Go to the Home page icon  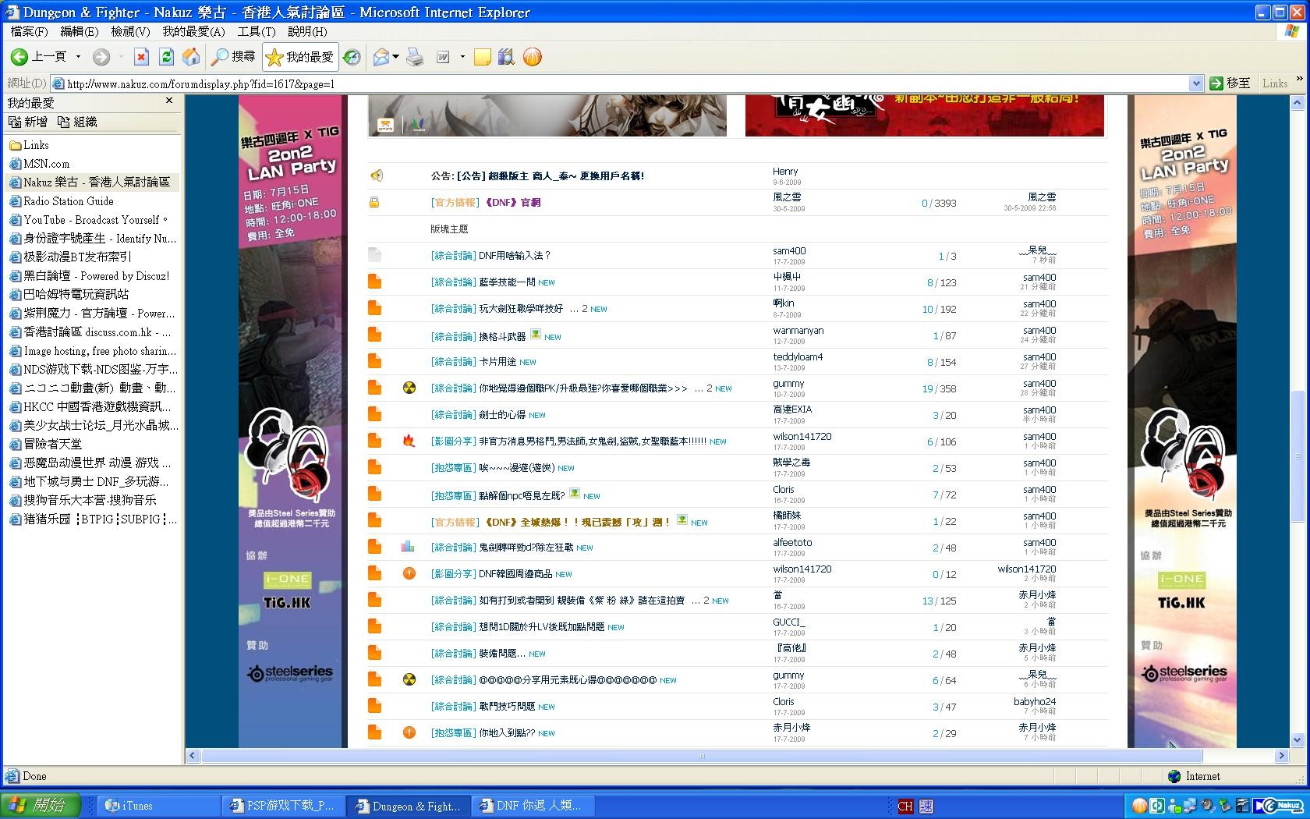click(x=190, y=57)
